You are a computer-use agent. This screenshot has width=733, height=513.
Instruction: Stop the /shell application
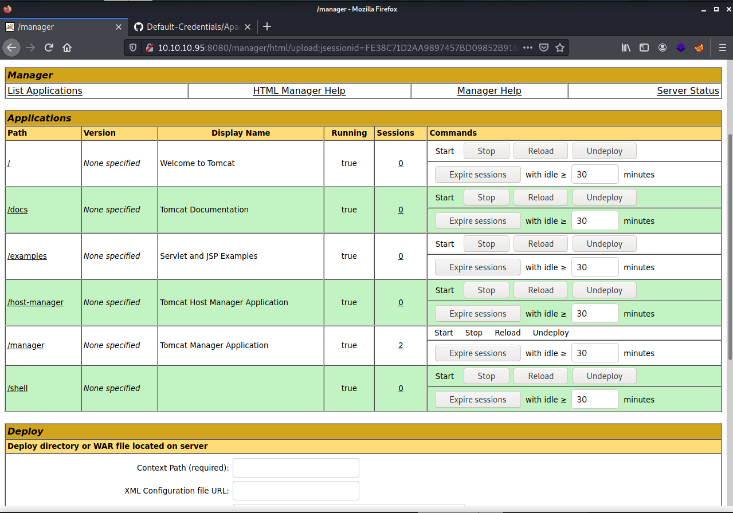(486, 376)
